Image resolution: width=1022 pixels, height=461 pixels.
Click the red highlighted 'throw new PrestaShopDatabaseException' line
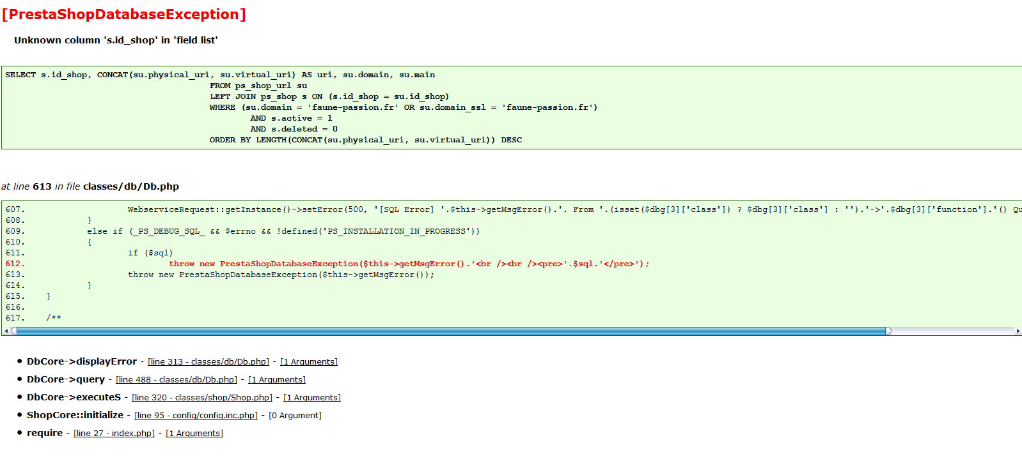[409, 264]
